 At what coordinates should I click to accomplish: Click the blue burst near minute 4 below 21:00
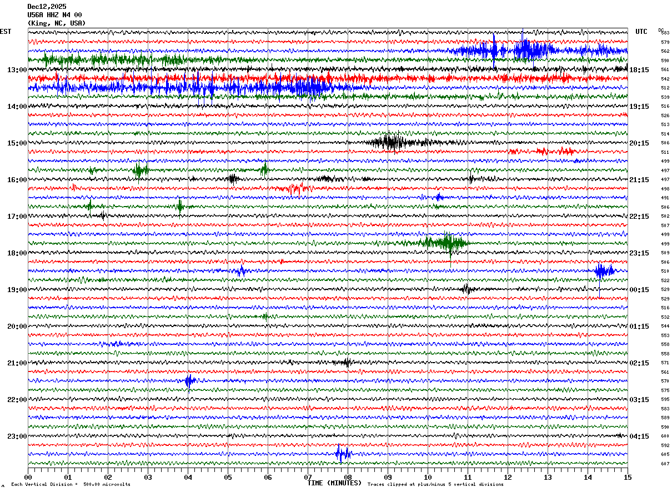coord(190,381)
